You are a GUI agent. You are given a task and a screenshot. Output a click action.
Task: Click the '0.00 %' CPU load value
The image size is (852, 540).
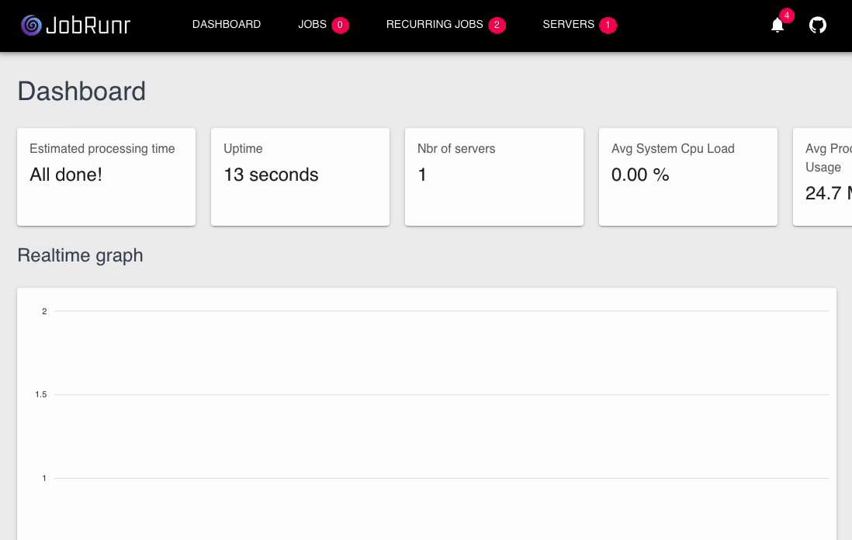tap(640, 175)
